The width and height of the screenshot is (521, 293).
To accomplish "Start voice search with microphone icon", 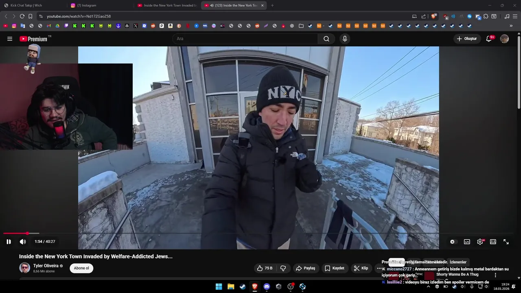I will tap(345, 39).
